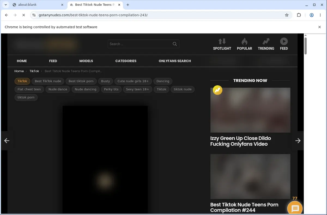Click the page vertical scrollbar thumb
Screen dimensions: 327x215
tap(305, 46)
